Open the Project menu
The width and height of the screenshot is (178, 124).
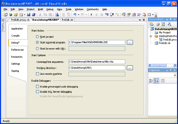(x=31, y=9)
